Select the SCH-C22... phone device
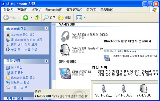This screenshot has height=101, width=160. point(103,91)
